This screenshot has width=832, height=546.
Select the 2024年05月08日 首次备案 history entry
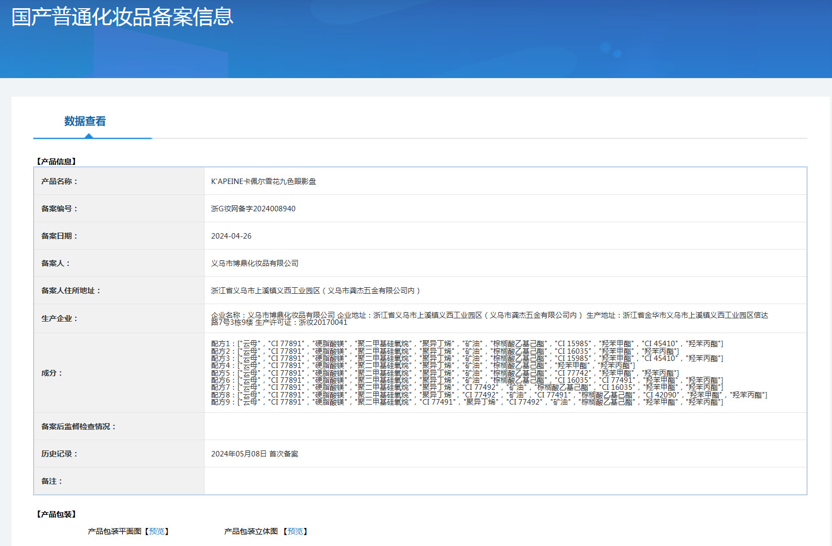255,454
